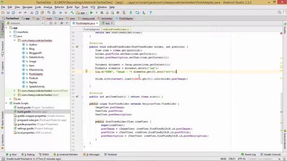Image resolution: width=287 pixels, height=161 pixels.
Task: Open the Event Log
Action: 248,154
